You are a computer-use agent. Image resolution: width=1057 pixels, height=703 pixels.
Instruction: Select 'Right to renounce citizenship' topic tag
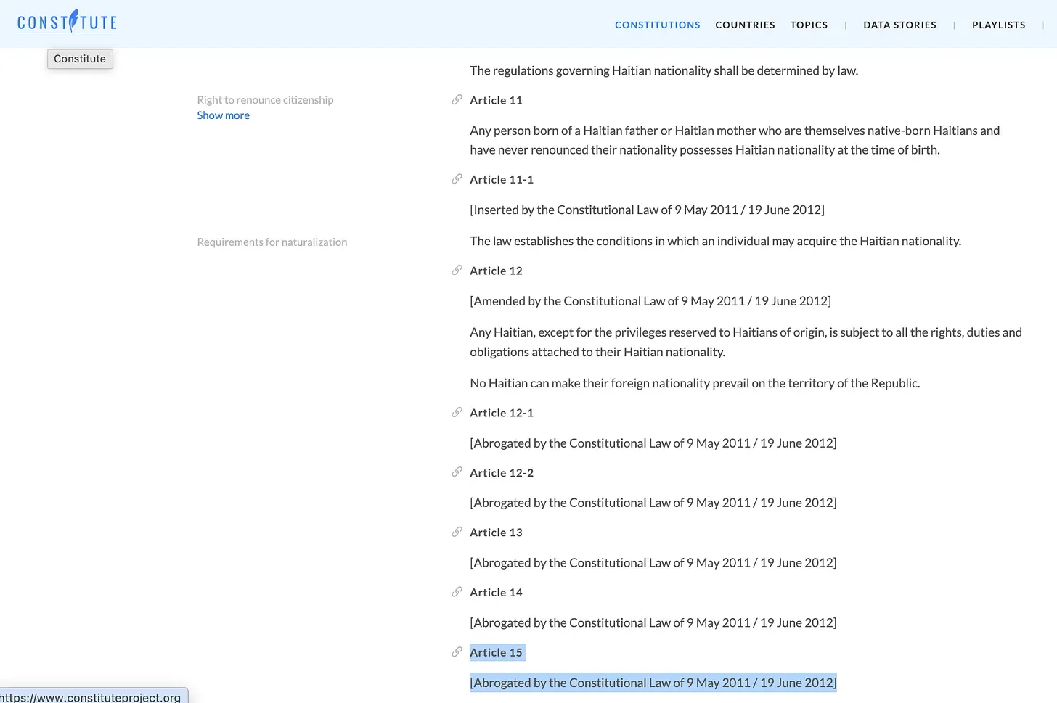click(x=265, y=100)
